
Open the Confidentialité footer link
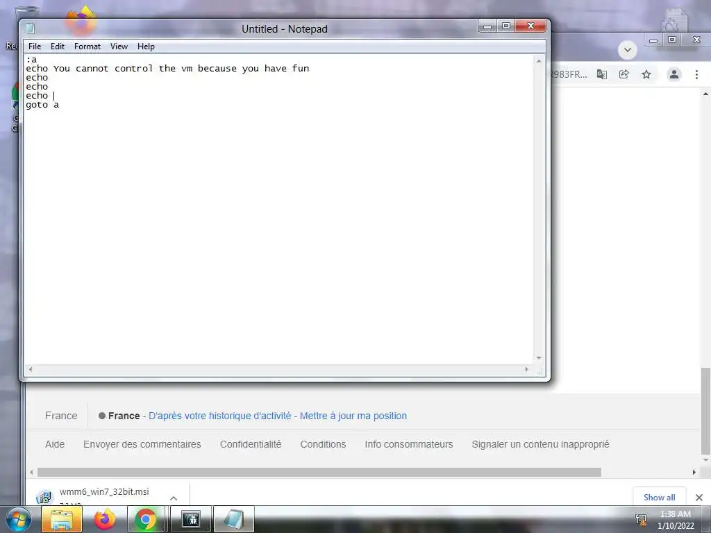coord(251,444)
